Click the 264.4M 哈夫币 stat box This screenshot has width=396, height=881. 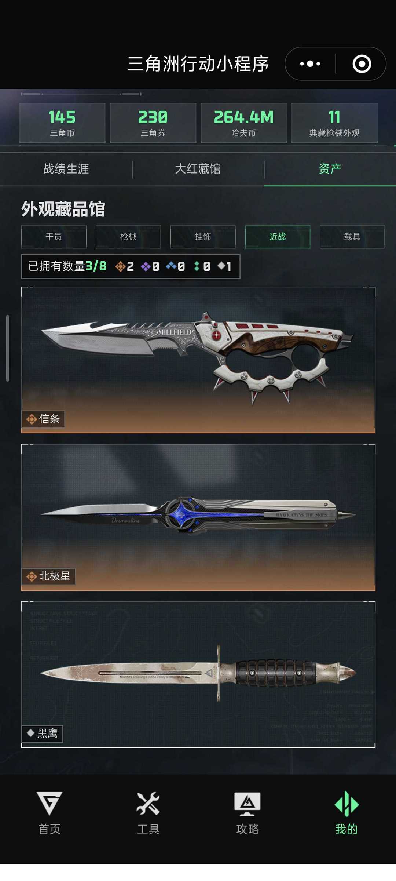244,123
